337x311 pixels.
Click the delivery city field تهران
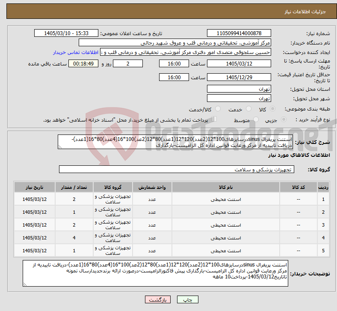point(239,98)
